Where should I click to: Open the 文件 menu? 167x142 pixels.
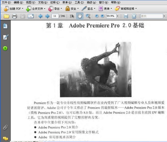[x=6, y=2]
